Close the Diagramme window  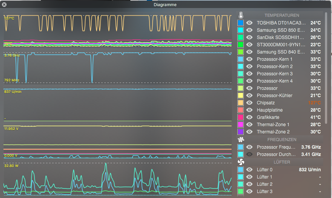4,5
